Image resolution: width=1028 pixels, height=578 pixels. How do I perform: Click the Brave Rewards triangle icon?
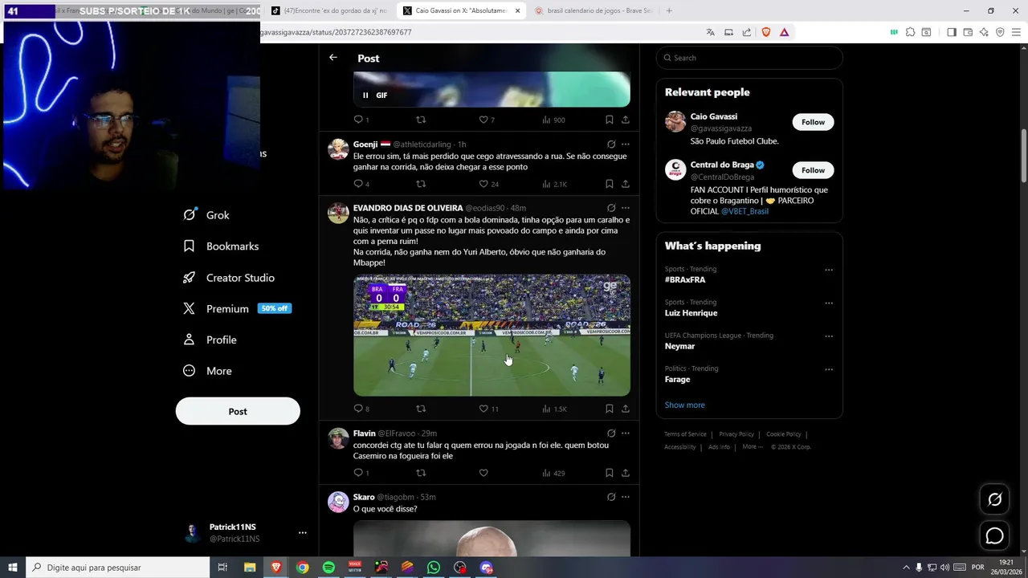point(784,32)
